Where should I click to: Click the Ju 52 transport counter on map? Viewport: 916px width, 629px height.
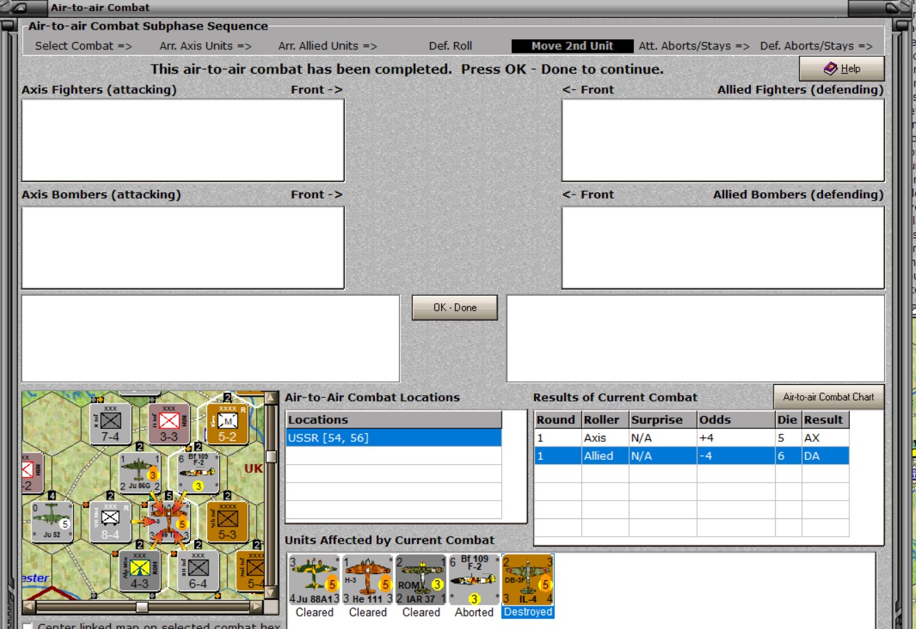pos(52,522)
